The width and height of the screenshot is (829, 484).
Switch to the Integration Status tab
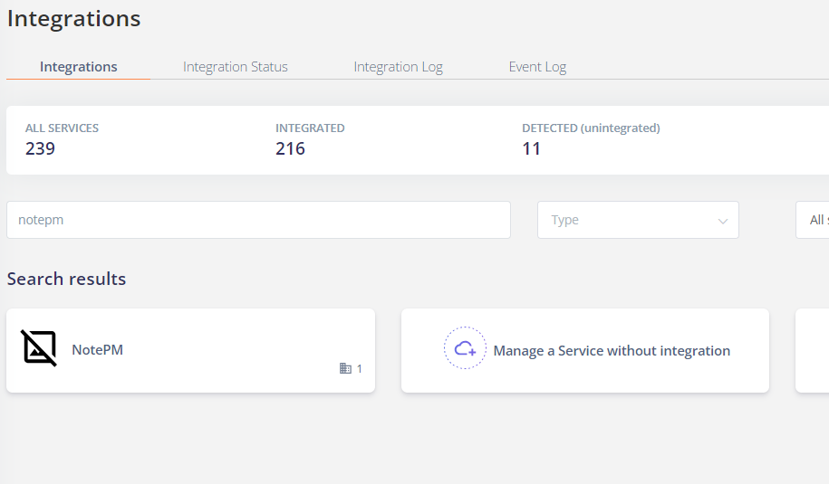click(x=236, y=67)
